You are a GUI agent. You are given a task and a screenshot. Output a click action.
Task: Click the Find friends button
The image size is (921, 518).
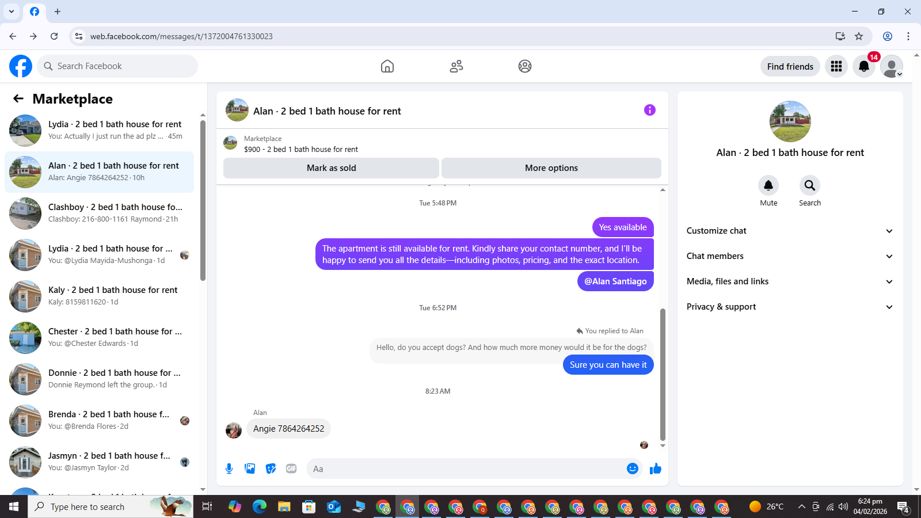point(790,66)
